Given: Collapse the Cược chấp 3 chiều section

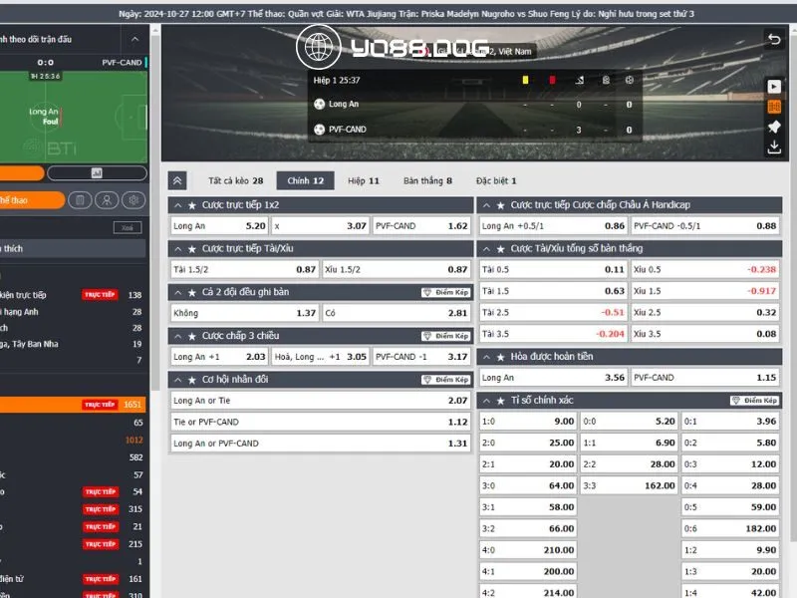Looking at the screenshot, I should click(x=179, y=336).
